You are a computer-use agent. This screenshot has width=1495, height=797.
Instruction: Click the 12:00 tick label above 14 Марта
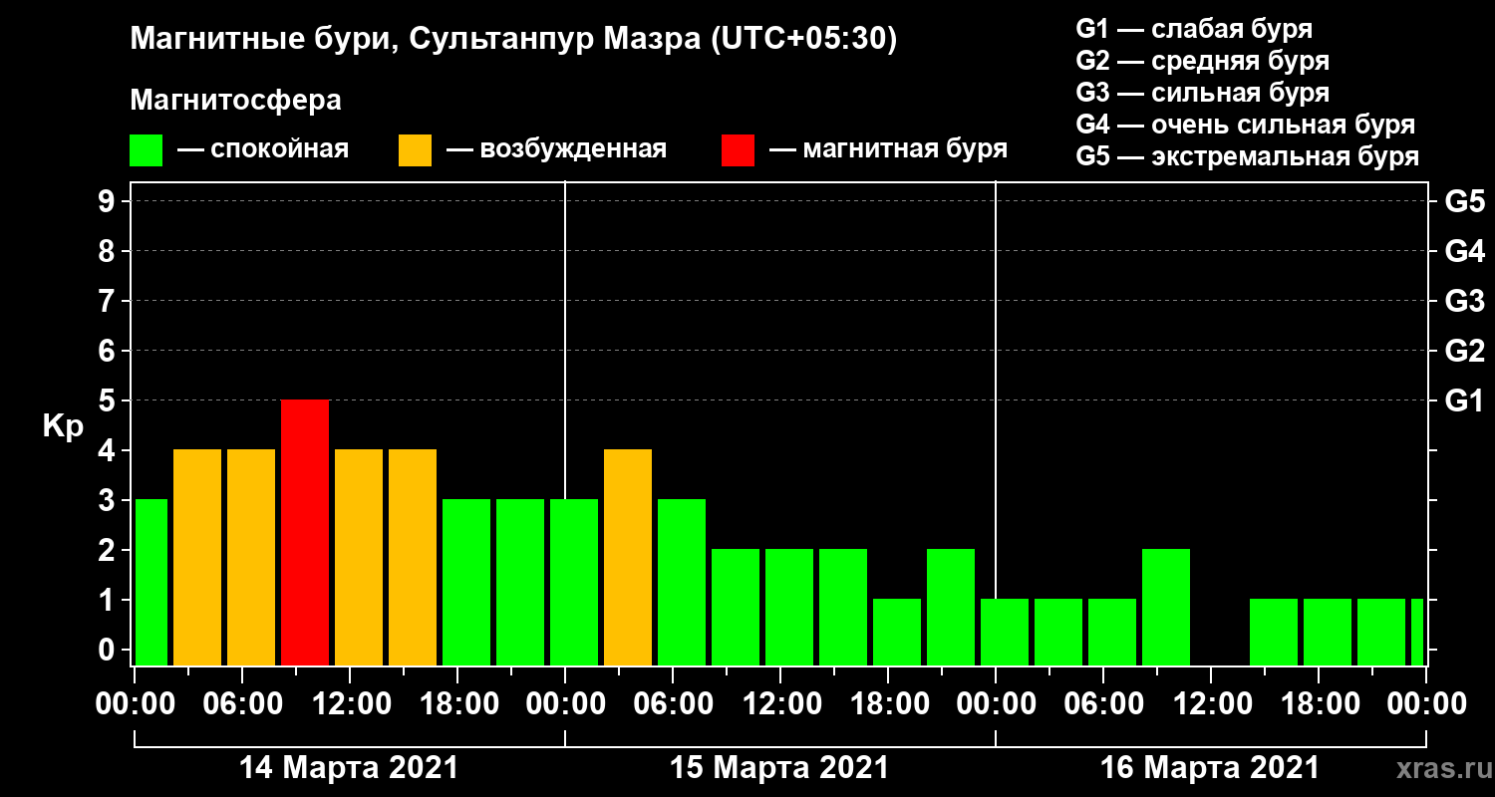(350, 704)
